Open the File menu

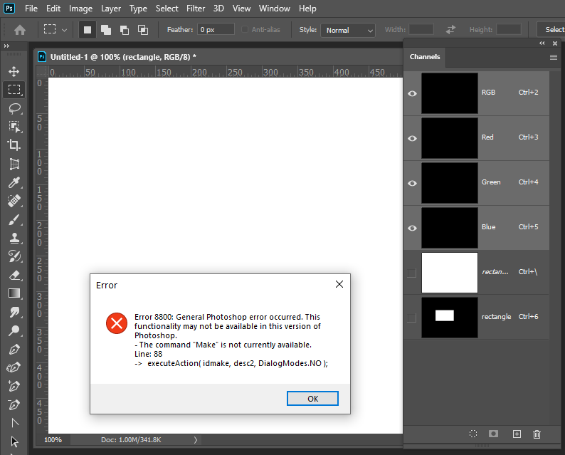click(x=31, y=9)
